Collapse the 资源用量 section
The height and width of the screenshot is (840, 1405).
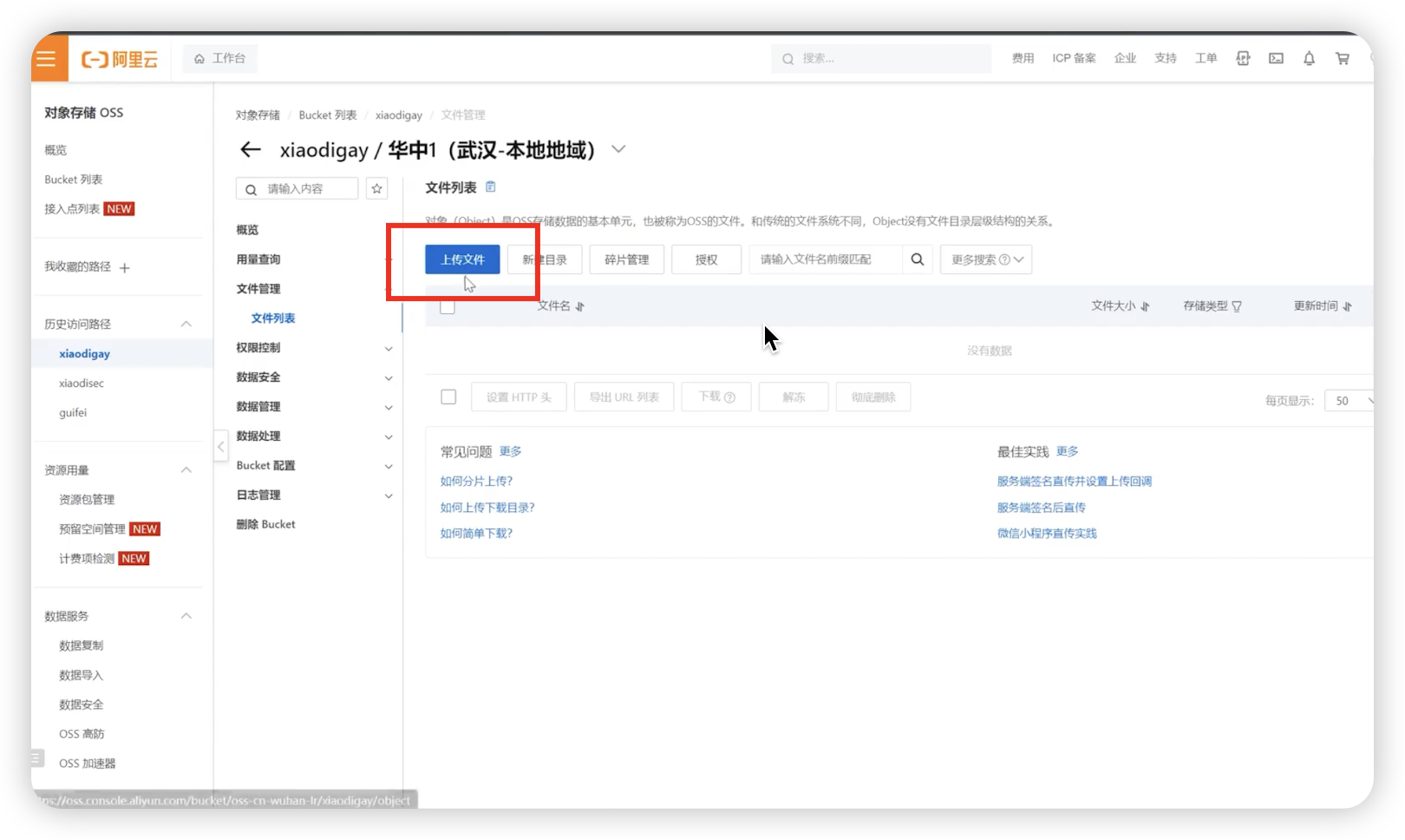186,469
